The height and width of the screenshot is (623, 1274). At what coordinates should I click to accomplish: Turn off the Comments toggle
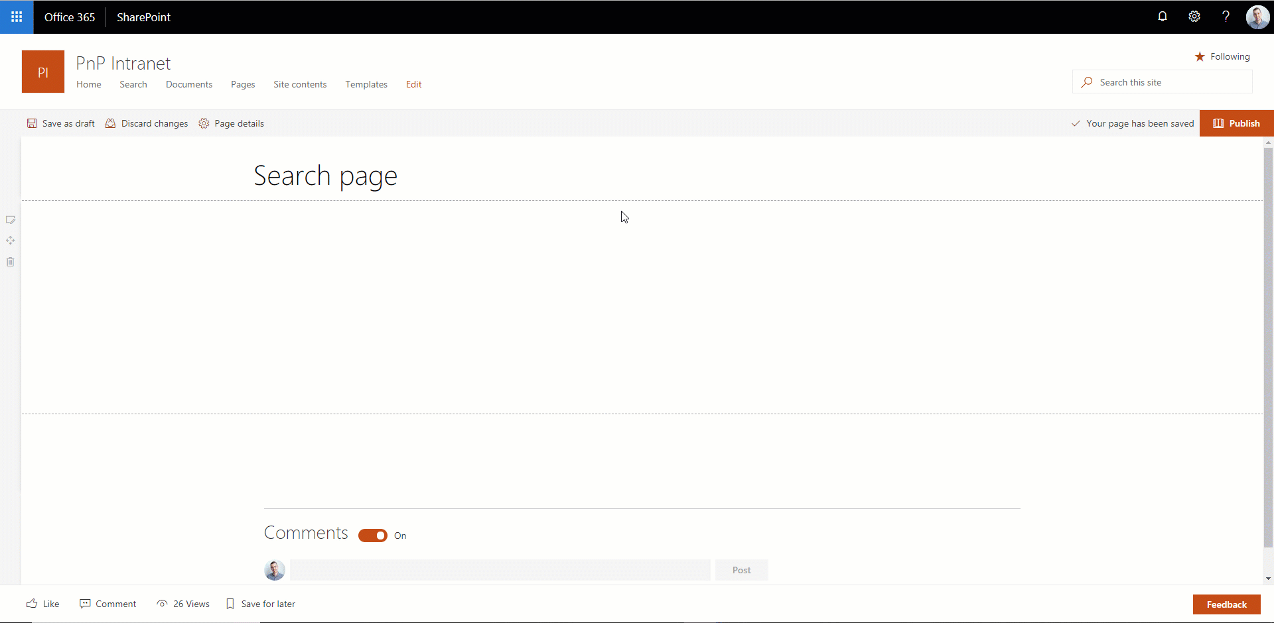click(x=373, y=536)
